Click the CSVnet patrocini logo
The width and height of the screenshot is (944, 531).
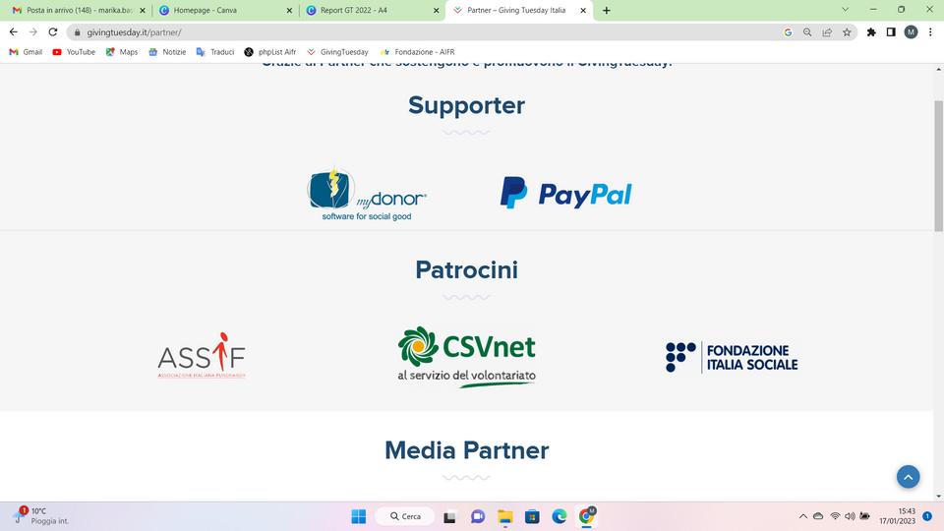coord(466,356)
